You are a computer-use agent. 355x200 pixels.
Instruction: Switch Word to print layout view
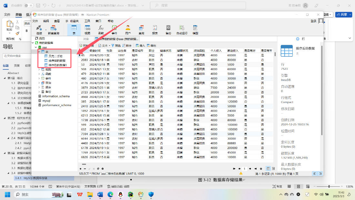click(299, 186)
